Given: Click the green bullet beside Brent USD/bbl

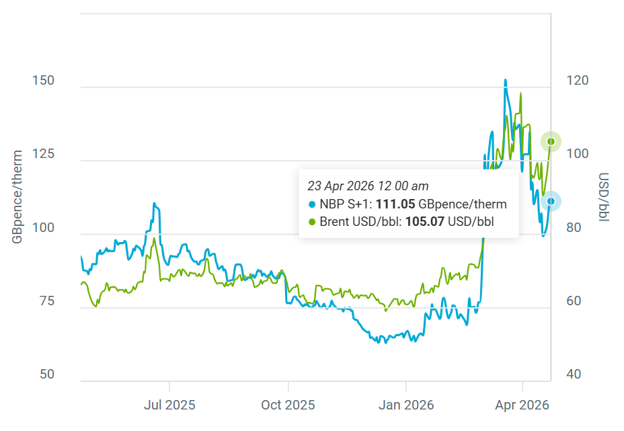Looking at the screenshot, I should coord(312,221).
